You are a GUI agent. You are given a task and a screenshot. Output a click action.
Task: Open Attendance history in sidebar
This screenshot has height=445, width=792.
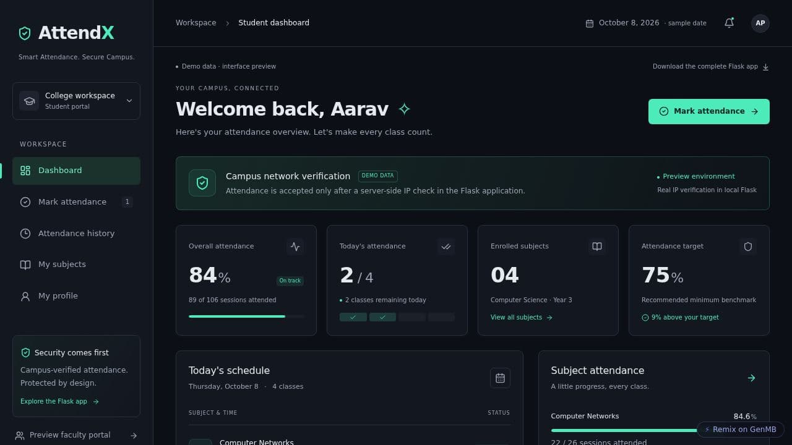(76, 234)
